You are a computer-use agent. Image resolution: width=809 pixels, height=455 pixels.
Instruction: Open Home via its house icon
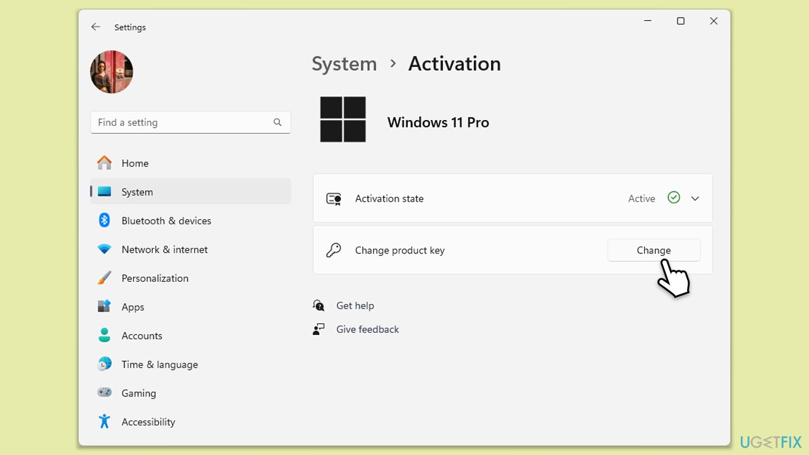point(104,163)
